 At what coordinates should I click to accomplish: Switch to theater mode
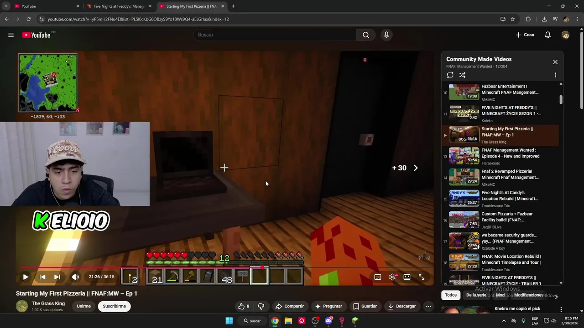pos(407,277)
